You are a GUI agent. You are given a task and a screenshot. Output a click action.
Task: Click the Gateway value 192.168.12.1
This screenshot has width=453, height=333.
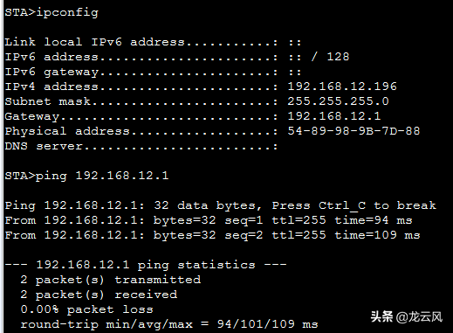tap(334, 116)
